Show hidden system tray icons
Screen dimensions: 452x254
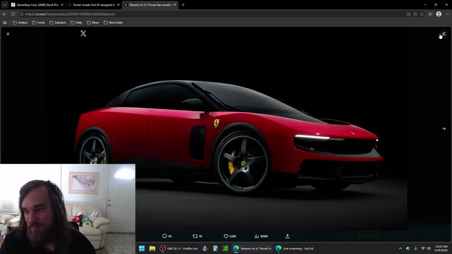(x=400, y=248)
